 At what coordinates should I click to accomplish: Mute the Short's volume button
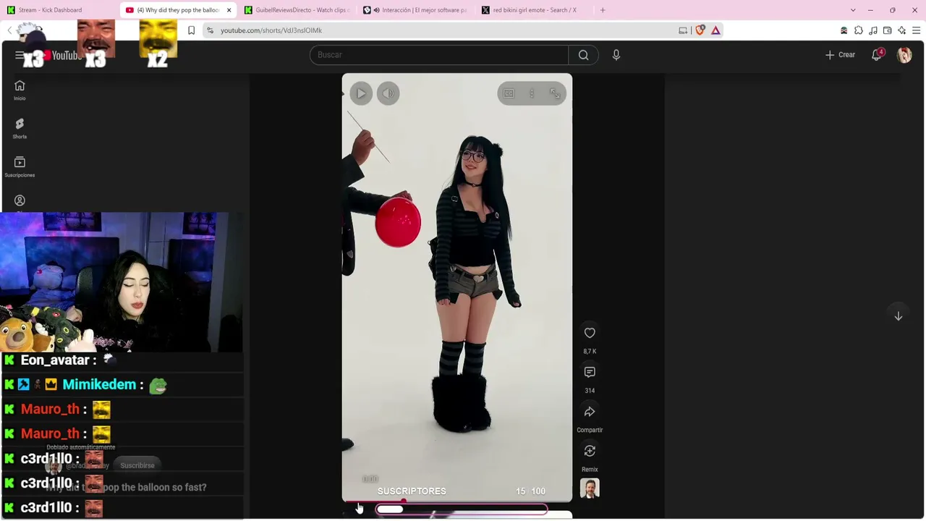(388, 93)
